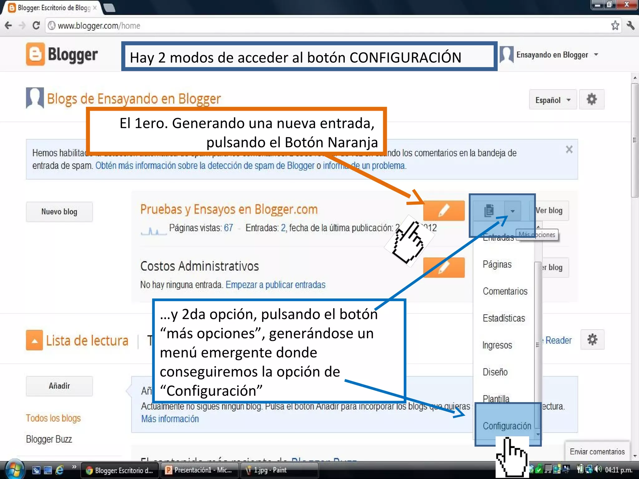Select Plantilla in the dropdown menu

pyautogui.click(x=496, y=399)
